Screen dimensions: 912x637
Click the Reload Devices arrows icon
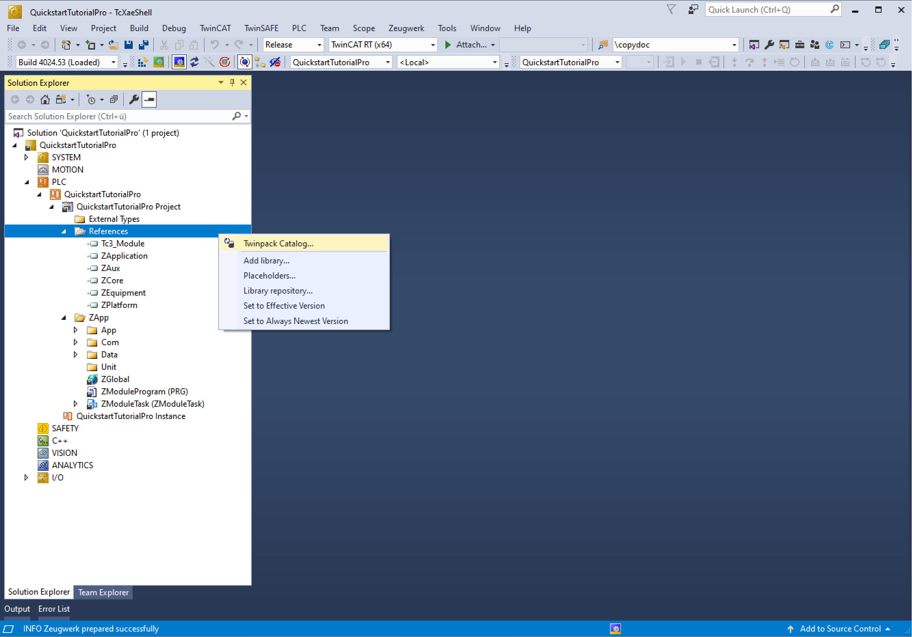tap(194, 62)
